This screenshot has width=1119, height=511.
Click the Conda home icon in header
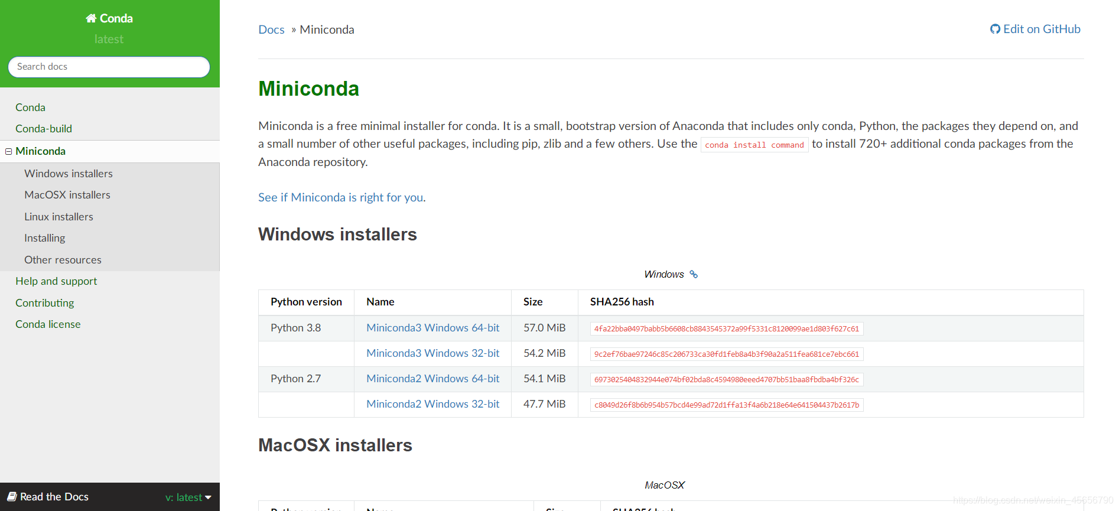91,18
